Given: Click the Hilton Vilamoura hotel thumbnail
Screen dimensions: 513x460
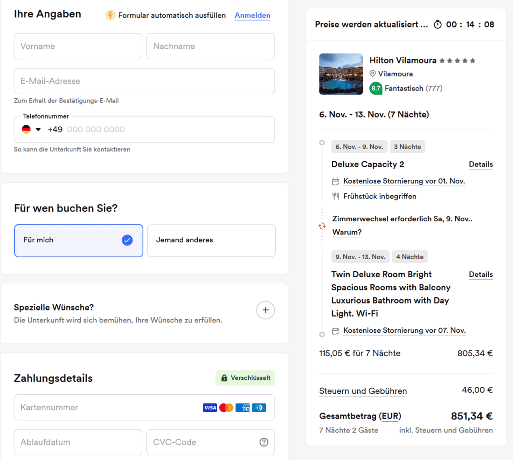Looking at the screenshot, I should click(341, 74).
